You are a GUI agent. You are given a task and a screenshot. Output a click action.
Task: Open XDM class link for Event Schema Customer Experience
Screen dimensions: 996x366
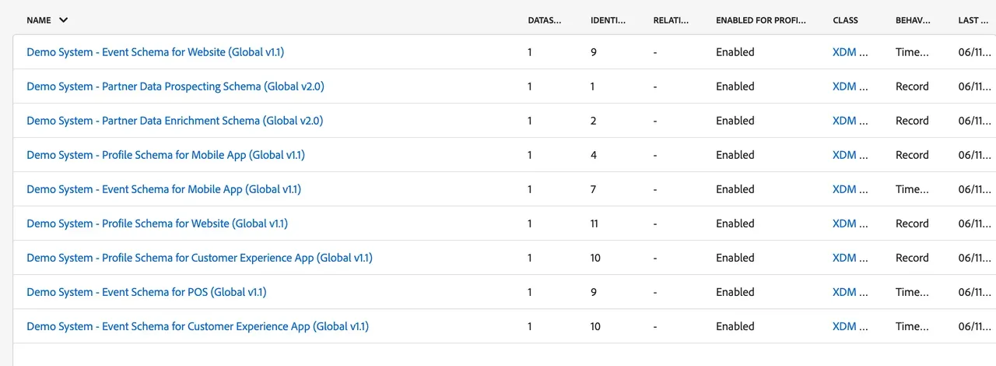(x=850, y=326)
